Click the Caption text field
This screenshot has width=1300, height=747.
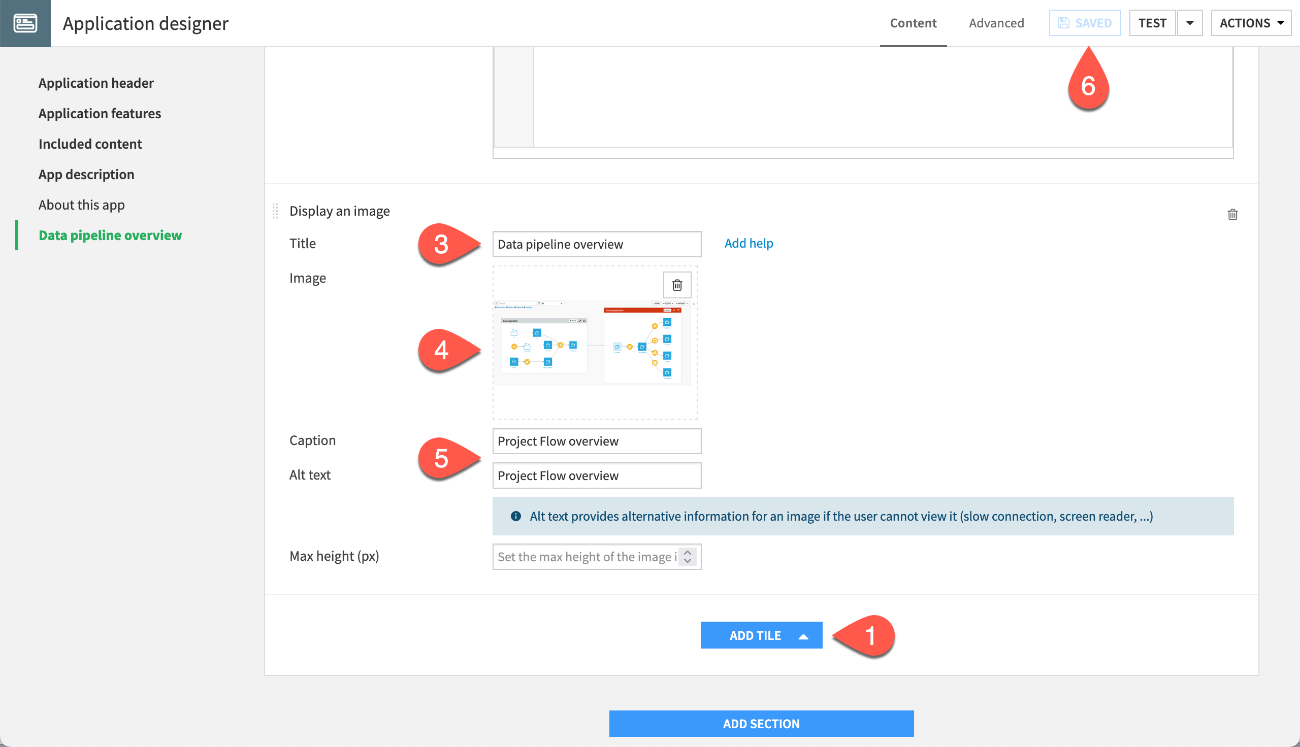click(x=596, y=441)
